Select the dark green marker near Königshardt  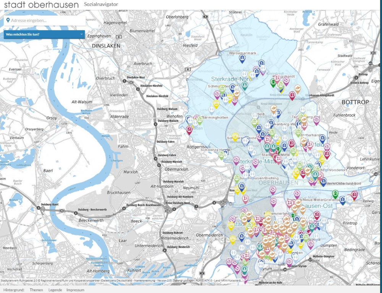(273, 82)
